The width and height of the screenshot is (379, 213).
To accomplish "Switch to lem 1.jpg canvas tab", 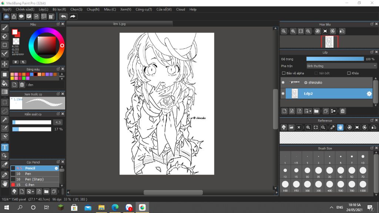I will pyautogui.click(x=120, y=24).
